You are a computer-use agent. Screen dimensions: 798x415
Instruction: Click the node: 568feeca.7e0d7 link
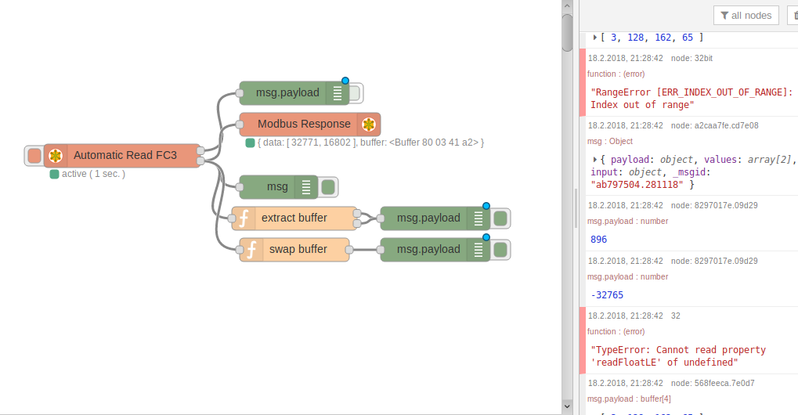click(713, 383)
